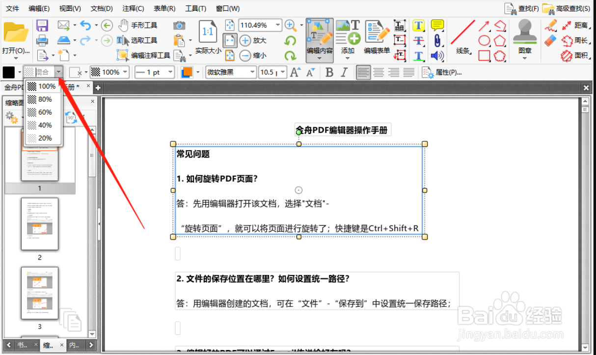Open the font name 微软雅黑 dropdown
Viewport: 596px width, 355px height.
coord(253,73)
